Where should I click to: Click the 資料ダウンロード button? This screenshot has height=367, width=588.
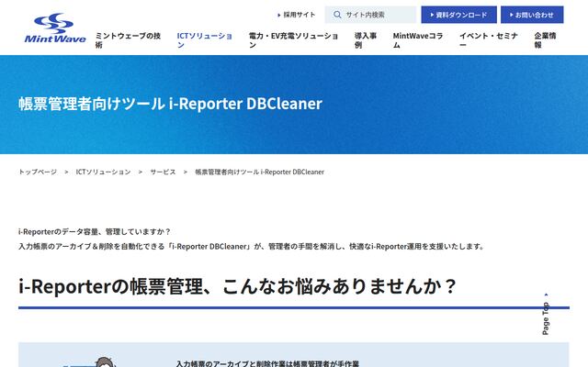[458, 15]
